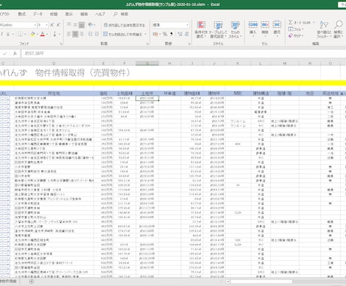Open the フォント group dialog launcher
Viewport: 346px width, 286px height.
tap(61, 44)
